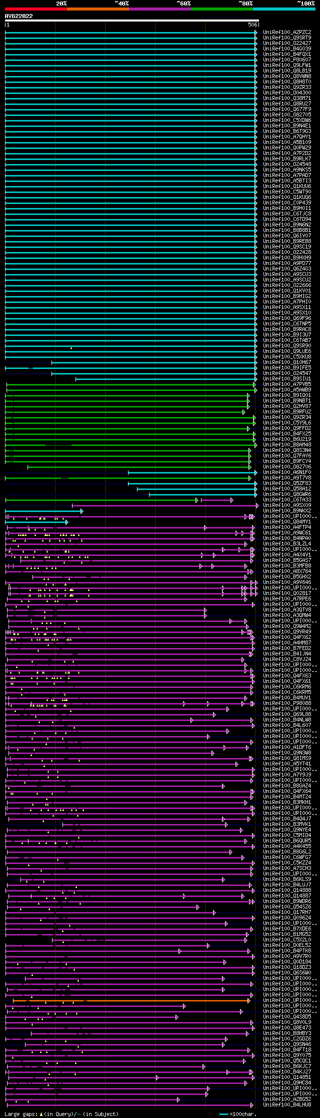Select the UniRef100_B3LZL4 label

click(x=287, y=543)
